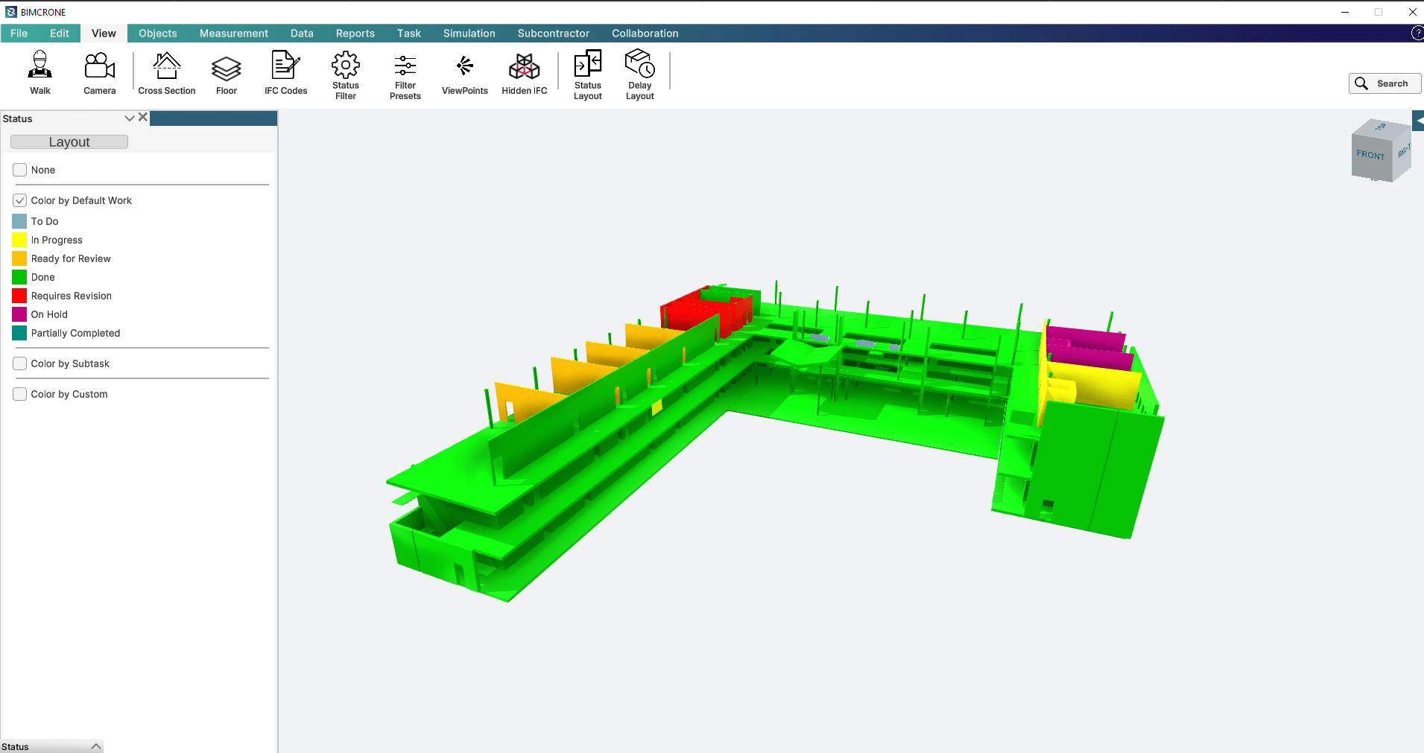The height and width of the screenshot is (753, 1424).
Task: Show saved ViewPoints
Action: pyautogui.click(x=464, y=73)
